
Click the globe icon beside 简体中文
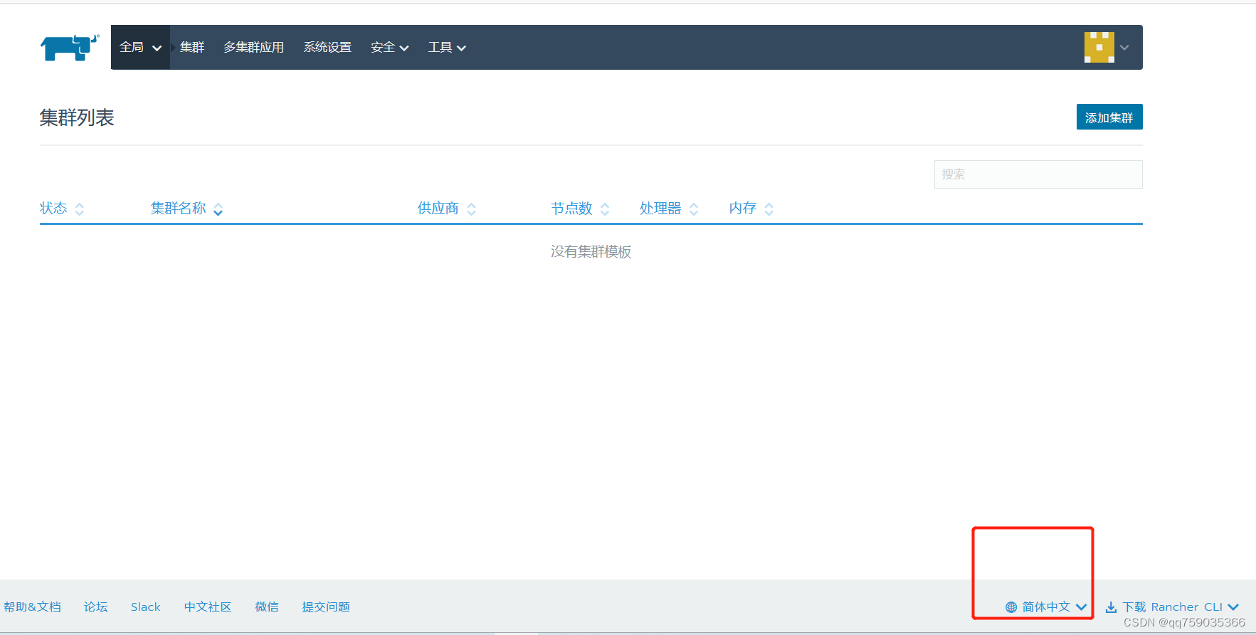tap(1011, 607)
